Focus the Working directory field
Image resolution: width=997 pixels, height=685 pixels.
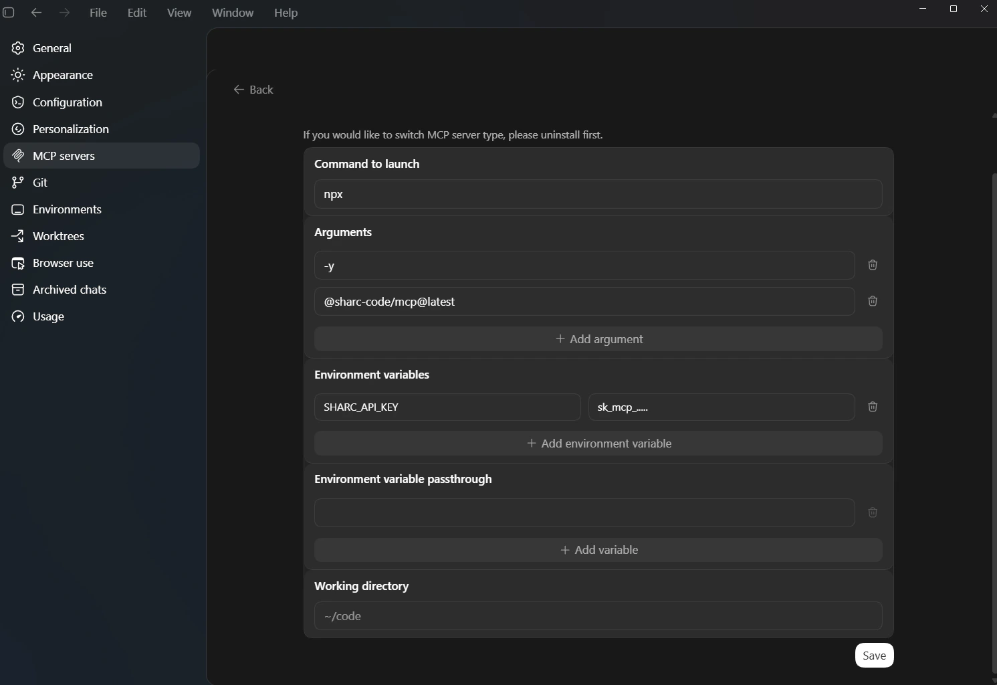pyautogui.click(x=598, y=616)
